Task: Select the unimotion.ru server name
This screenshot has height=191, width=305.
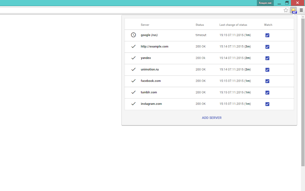Action: (x=150, y=69)
